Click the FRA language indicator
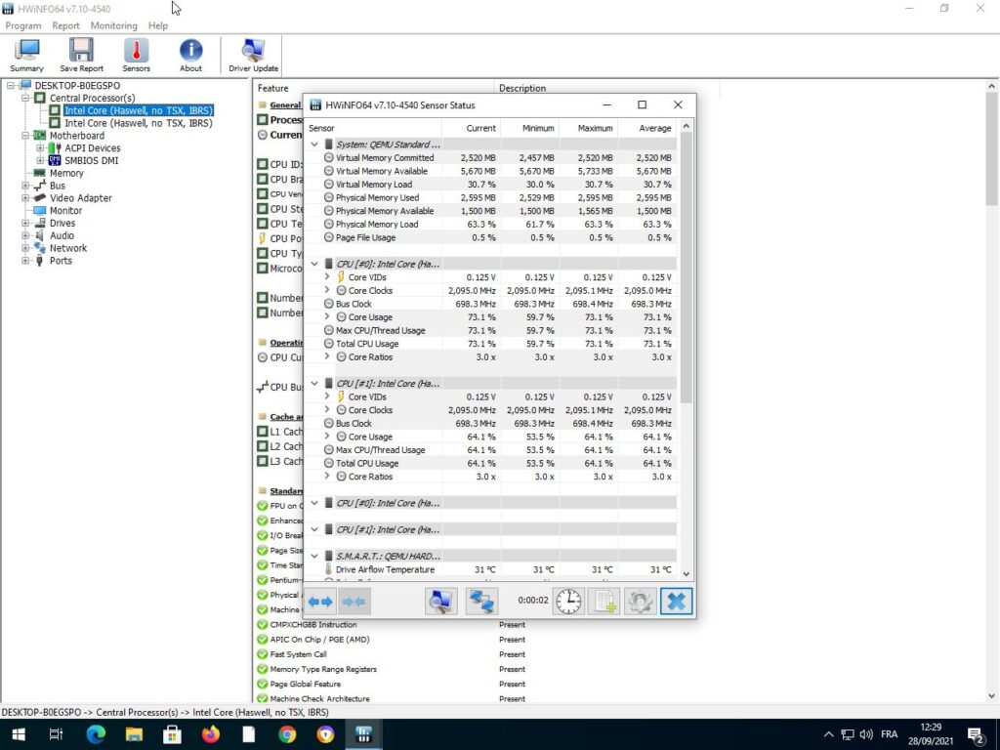The height and width of the screenshot is (750, 1000). click(889, 734)
